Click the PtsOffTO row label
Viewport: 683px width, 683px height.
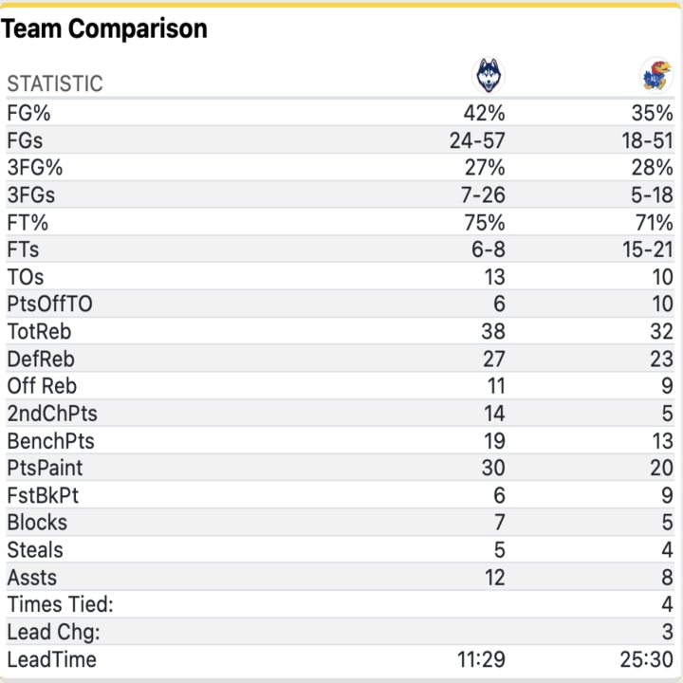coord(49,305)
